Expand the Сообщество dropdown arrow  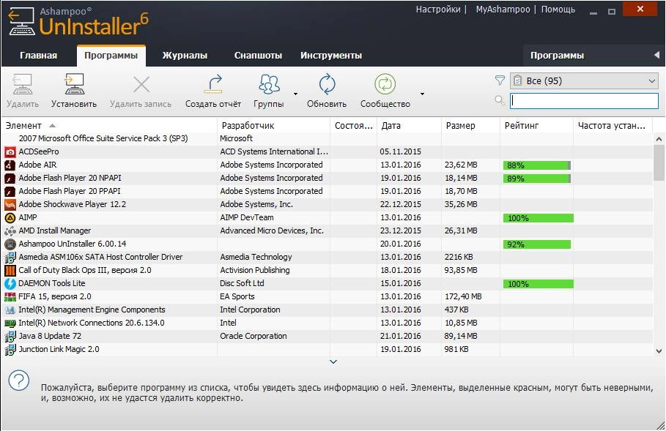(422, 94)
